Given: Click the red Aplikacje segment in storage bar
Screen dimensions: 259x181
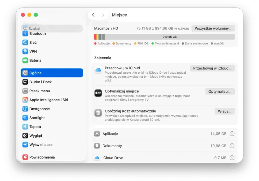Looking at the screenshot, I should click(95, 37).
